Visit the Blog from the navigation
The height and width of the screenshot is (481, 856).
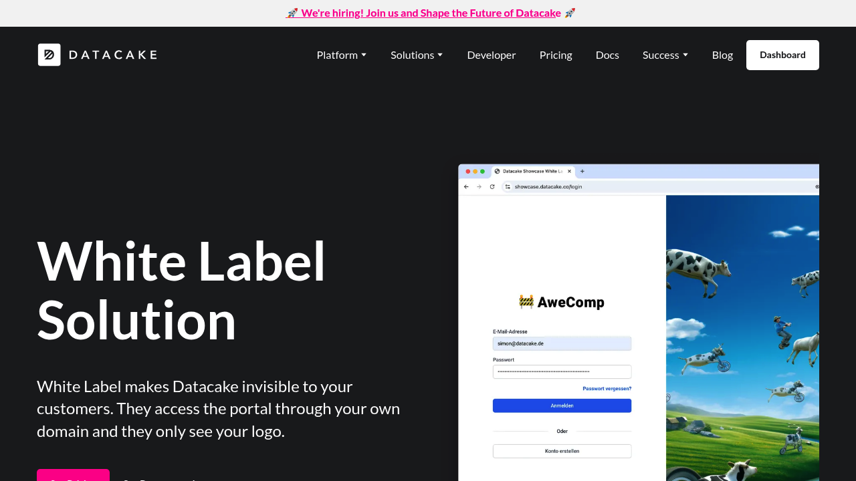coord(722,55)
